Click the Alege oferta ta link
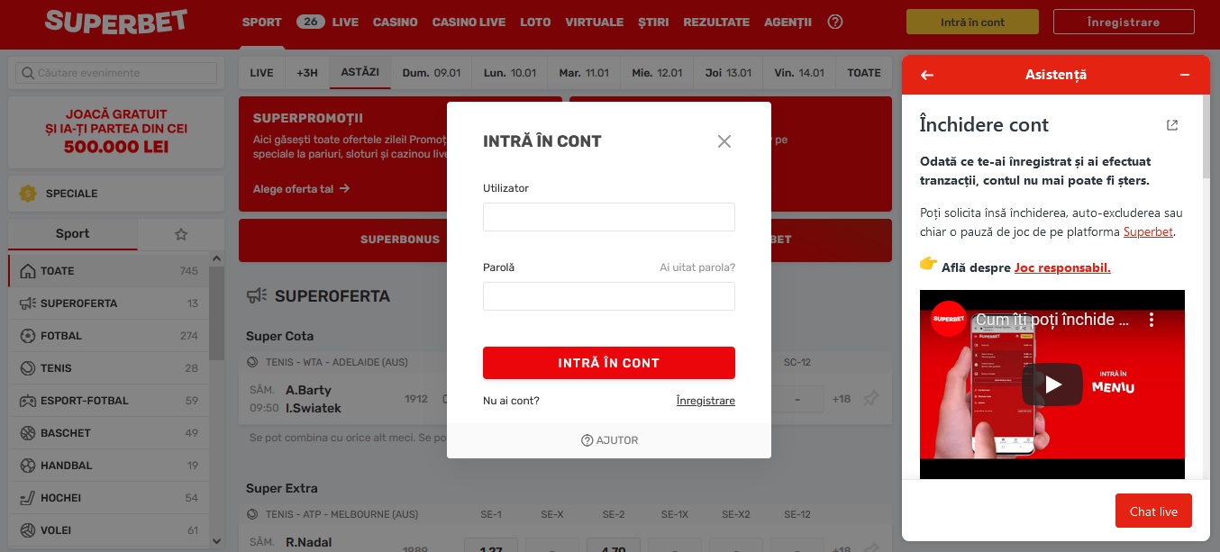Viewport: 1220px width, 552px height. pos(302,189)
